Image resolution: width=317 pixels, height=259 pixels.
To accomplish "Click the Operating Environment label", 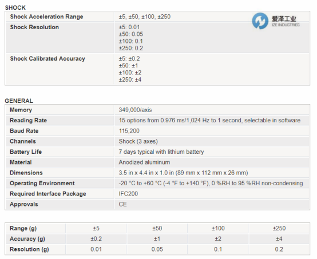I will pyautogui.click(x=42, y=183).
